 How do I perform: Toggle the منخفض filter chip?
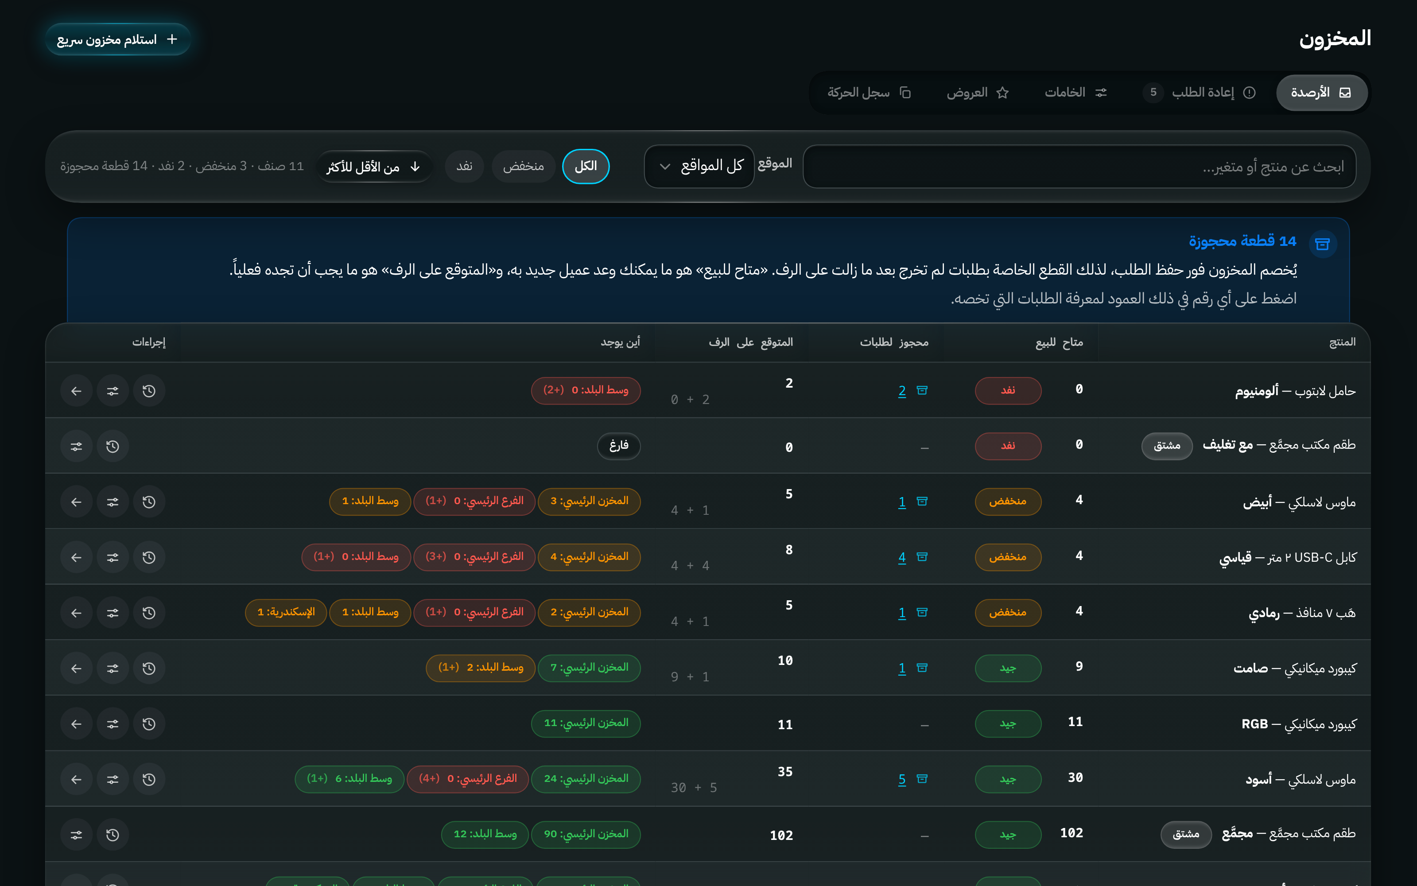[x=524, y=167]
